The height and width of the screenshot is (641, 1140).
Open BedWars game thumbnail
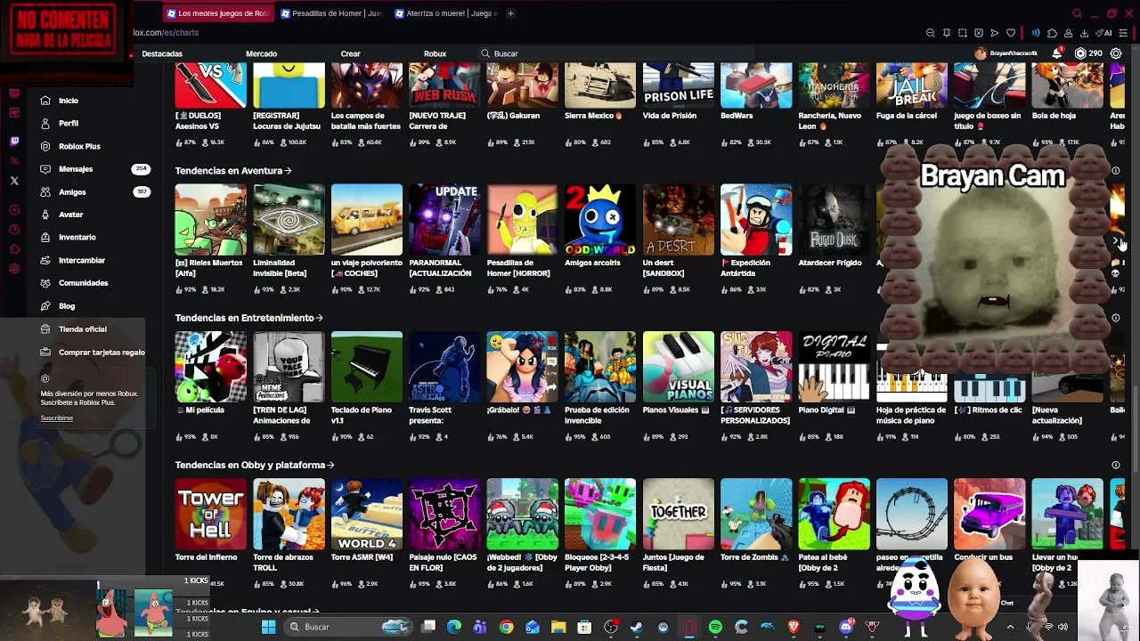pyautogui.click(x=756, y=85)
